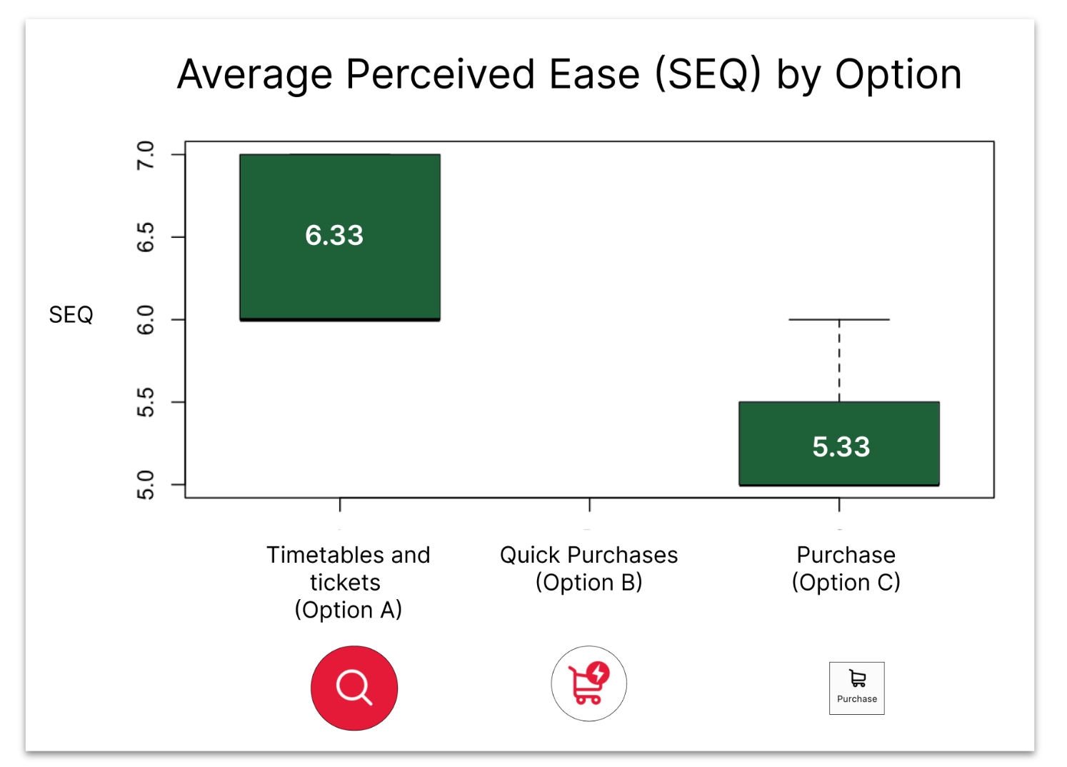Click the Purchase cart icon button

856,688
